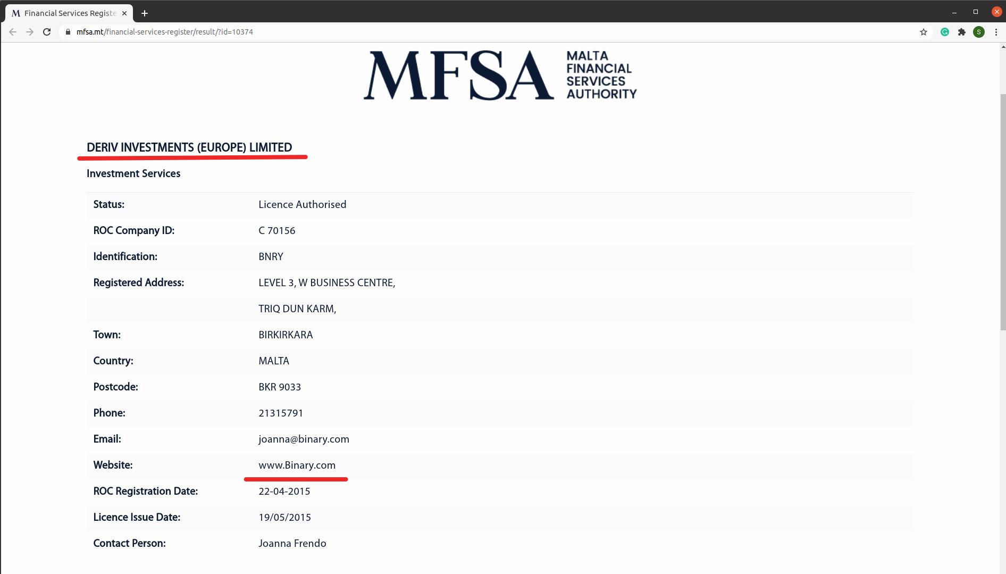Click ROC registration date 22-04-2015
The width and height of the screenshot is (1006, 574).
pyautogui.click(x=284, y=492)
